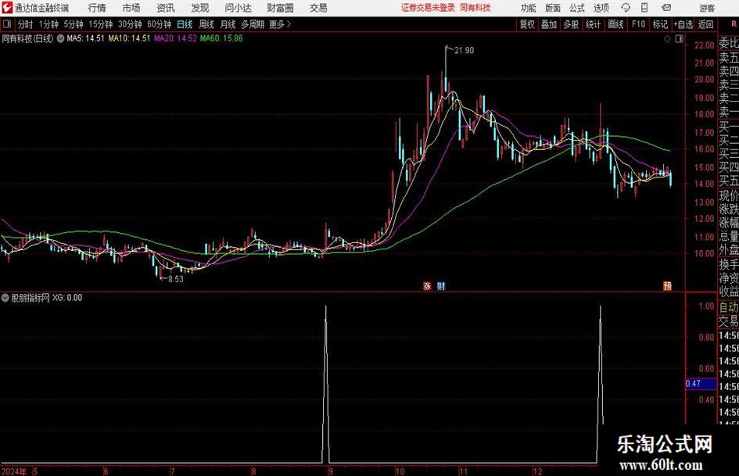Screen dimensions: 739x476
Task: Select the 15分钟 period
Action: (100, 24)
